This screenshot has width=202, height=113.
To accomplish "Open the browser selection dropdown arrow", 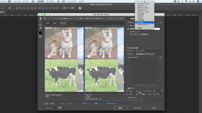I will tap(64, 108).
